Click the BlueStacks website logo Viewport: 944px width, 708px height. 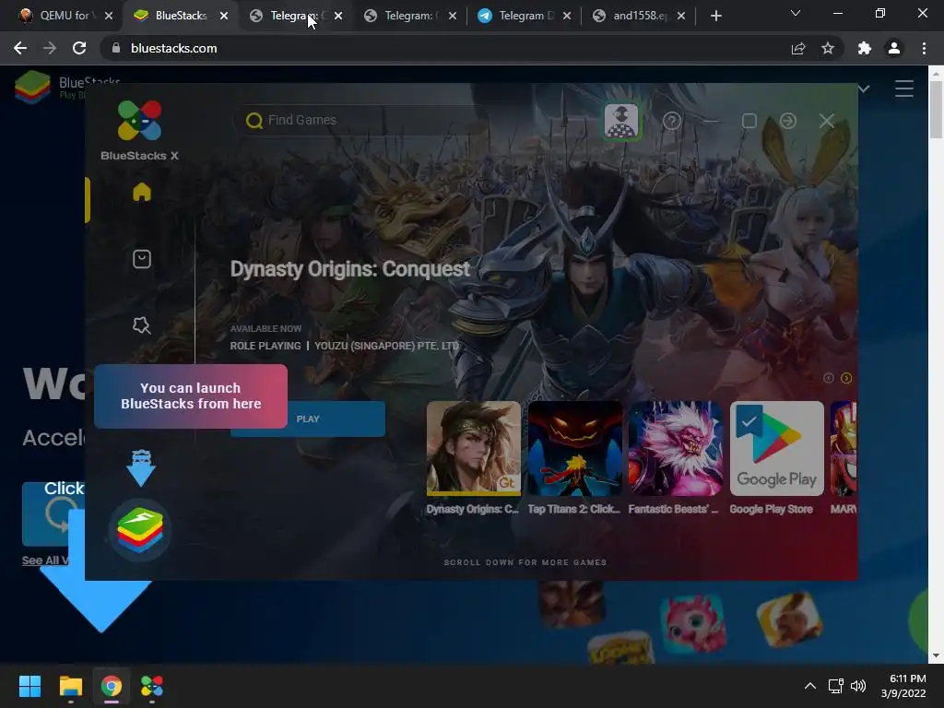click(x=32, y=87)
